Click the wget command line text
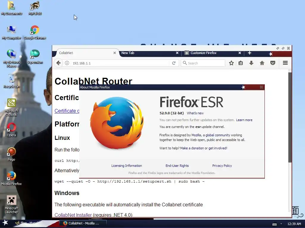The height and width of the screenshot is (228, 305). tap(129, 181)
